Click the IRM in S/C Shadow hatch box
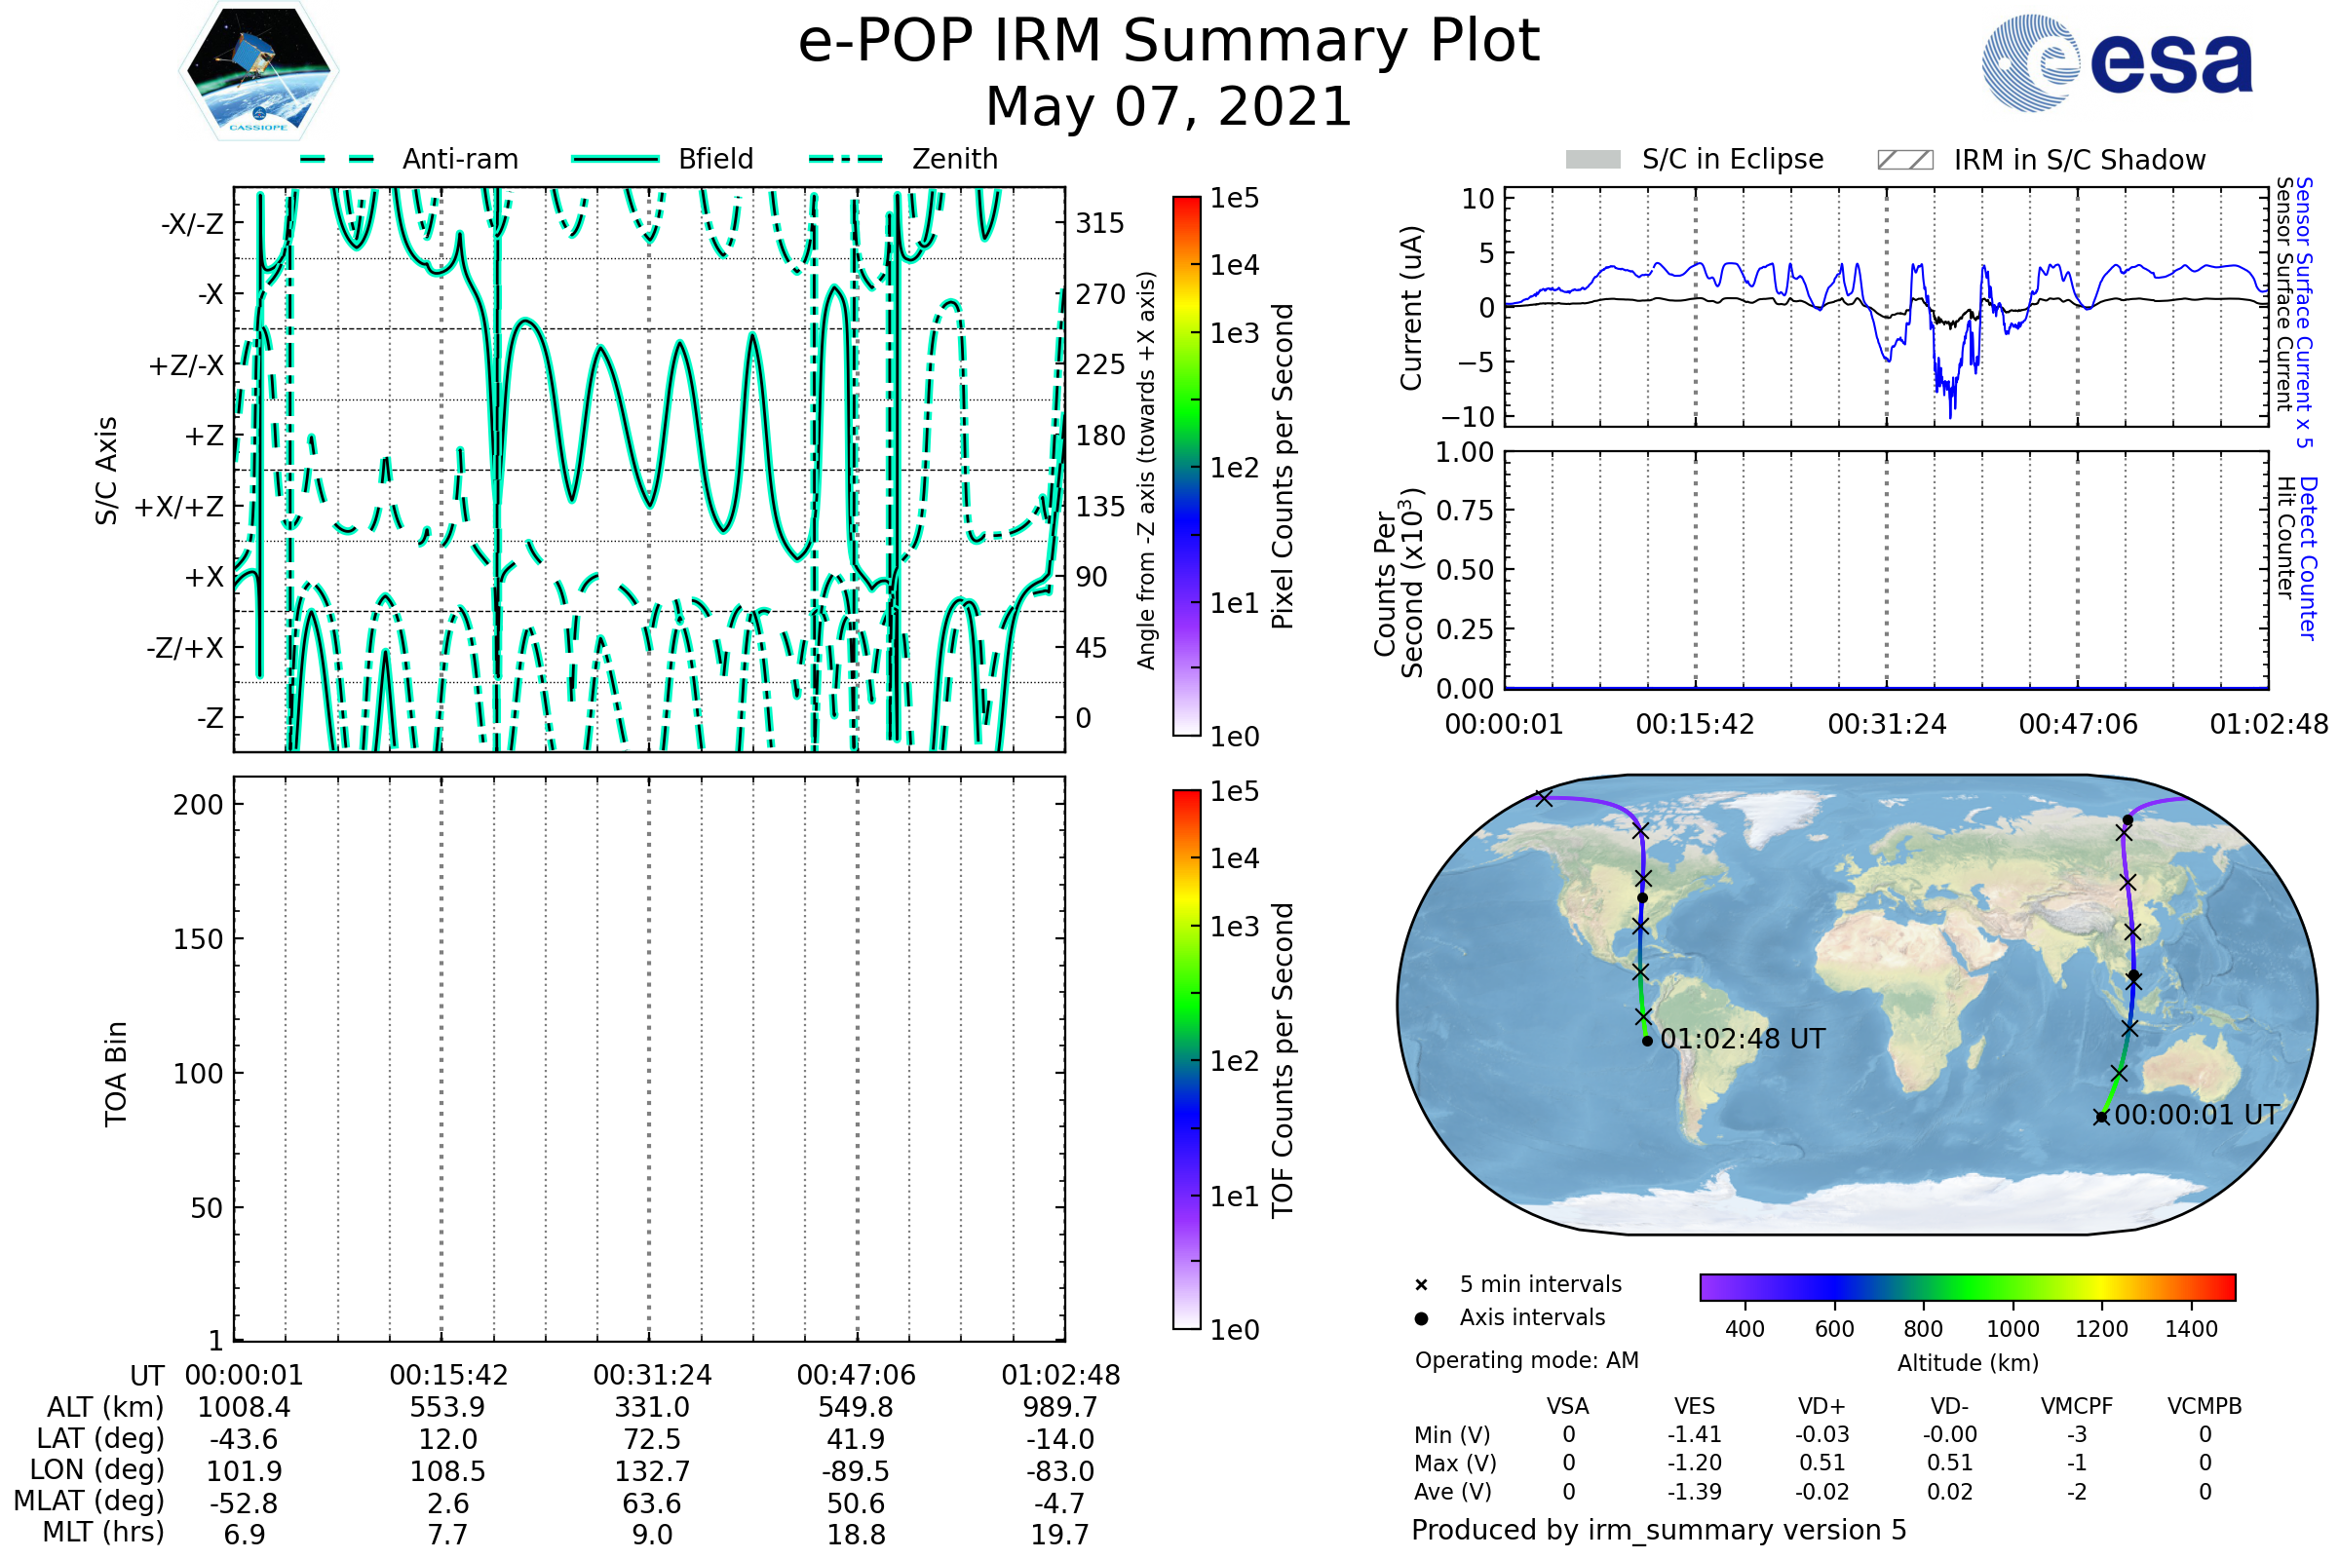 (x=1904, y=160)
